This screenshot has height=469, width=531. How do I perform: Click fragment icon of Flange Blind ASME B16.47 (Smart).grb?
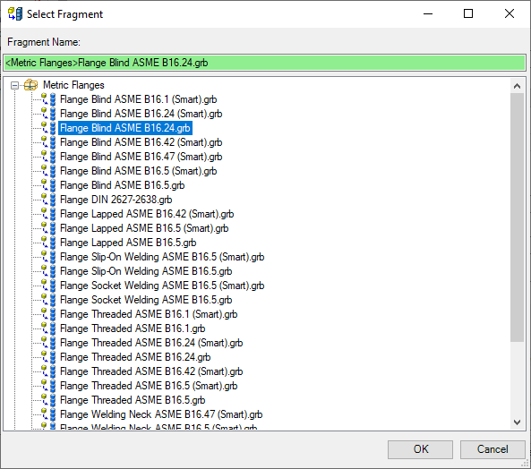point(48,157)
